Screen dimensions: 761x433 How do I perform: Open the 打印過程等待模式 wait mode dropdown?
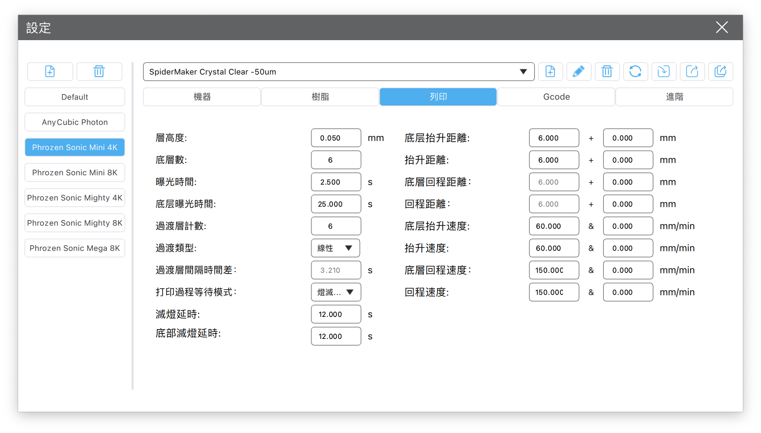pos(336,292)
